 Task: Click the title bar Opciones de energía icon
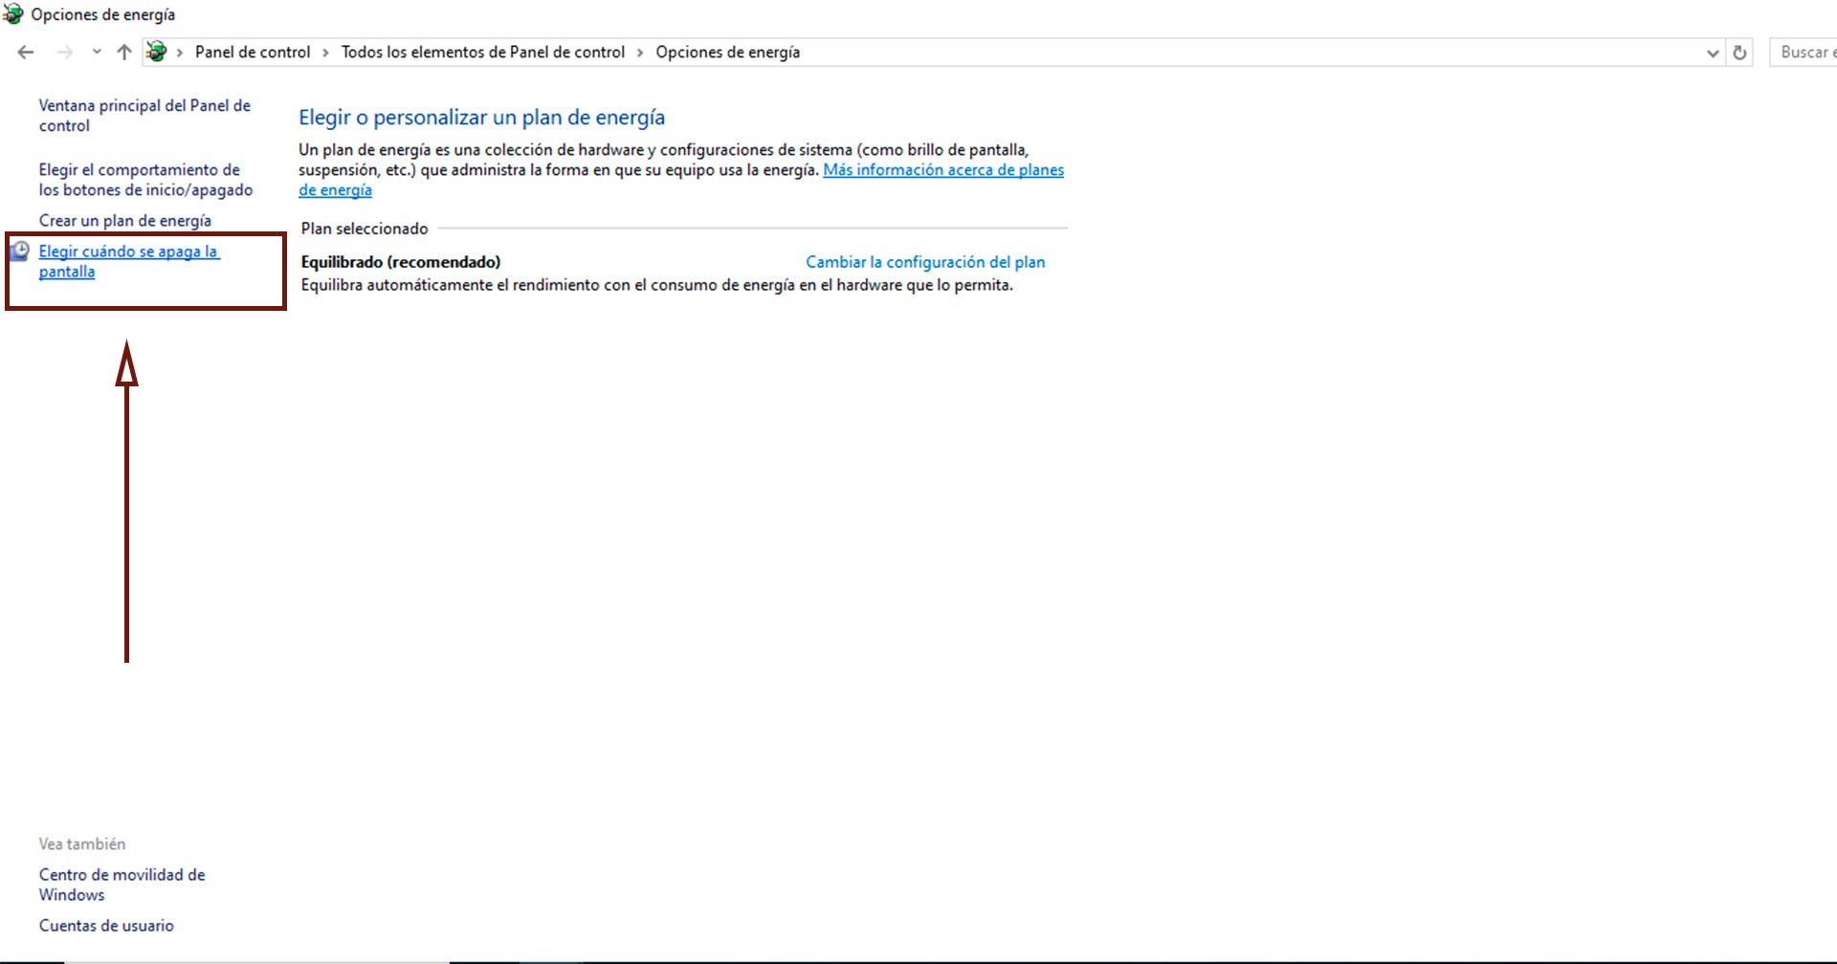[13, 14]
